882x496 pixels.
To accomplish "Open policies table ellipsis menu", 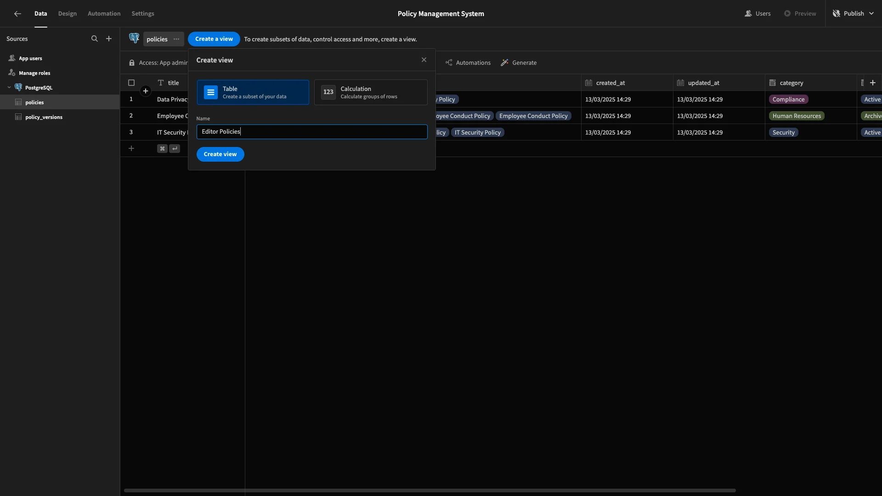I will [176, 39].
